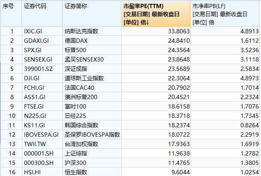Select the 399001.SZ code cell

click(42, 69)
